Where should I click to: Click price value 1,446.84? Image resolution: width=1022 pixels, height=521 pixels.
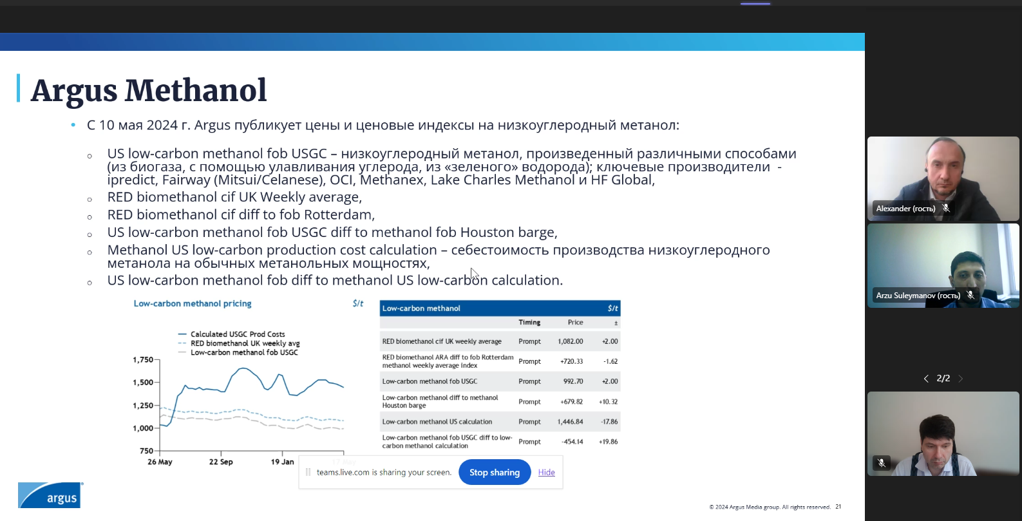pyautogui.click(x=571, y=422)
